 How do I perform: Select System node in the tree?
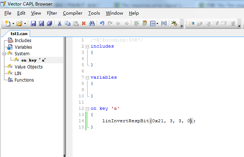click(22, 54)
